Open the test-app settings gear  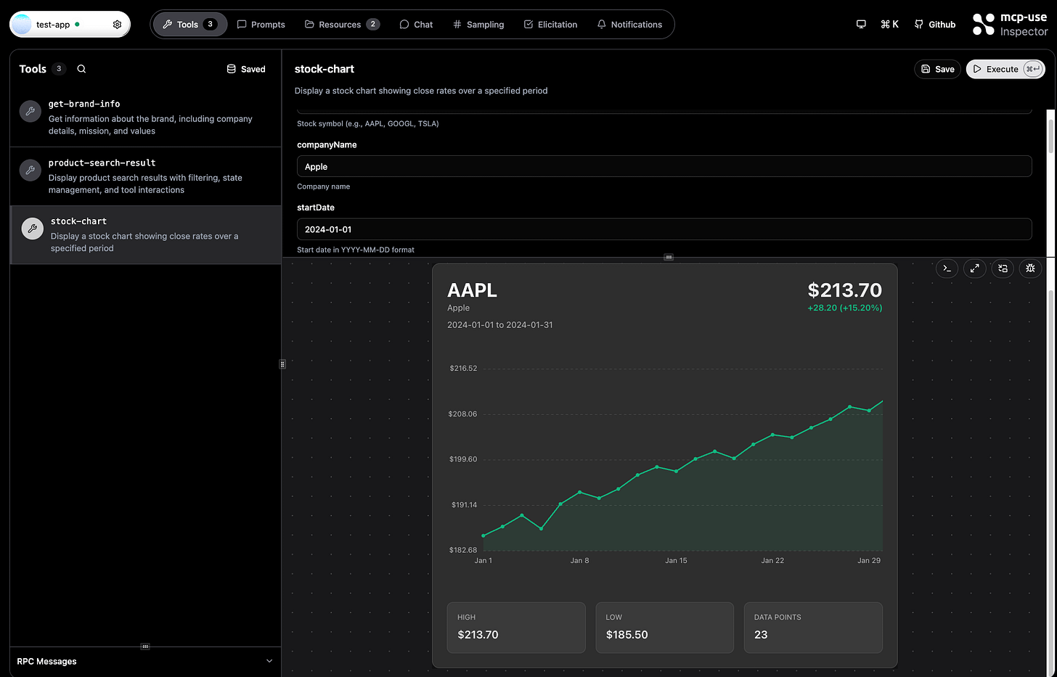[x=117, y=25]
